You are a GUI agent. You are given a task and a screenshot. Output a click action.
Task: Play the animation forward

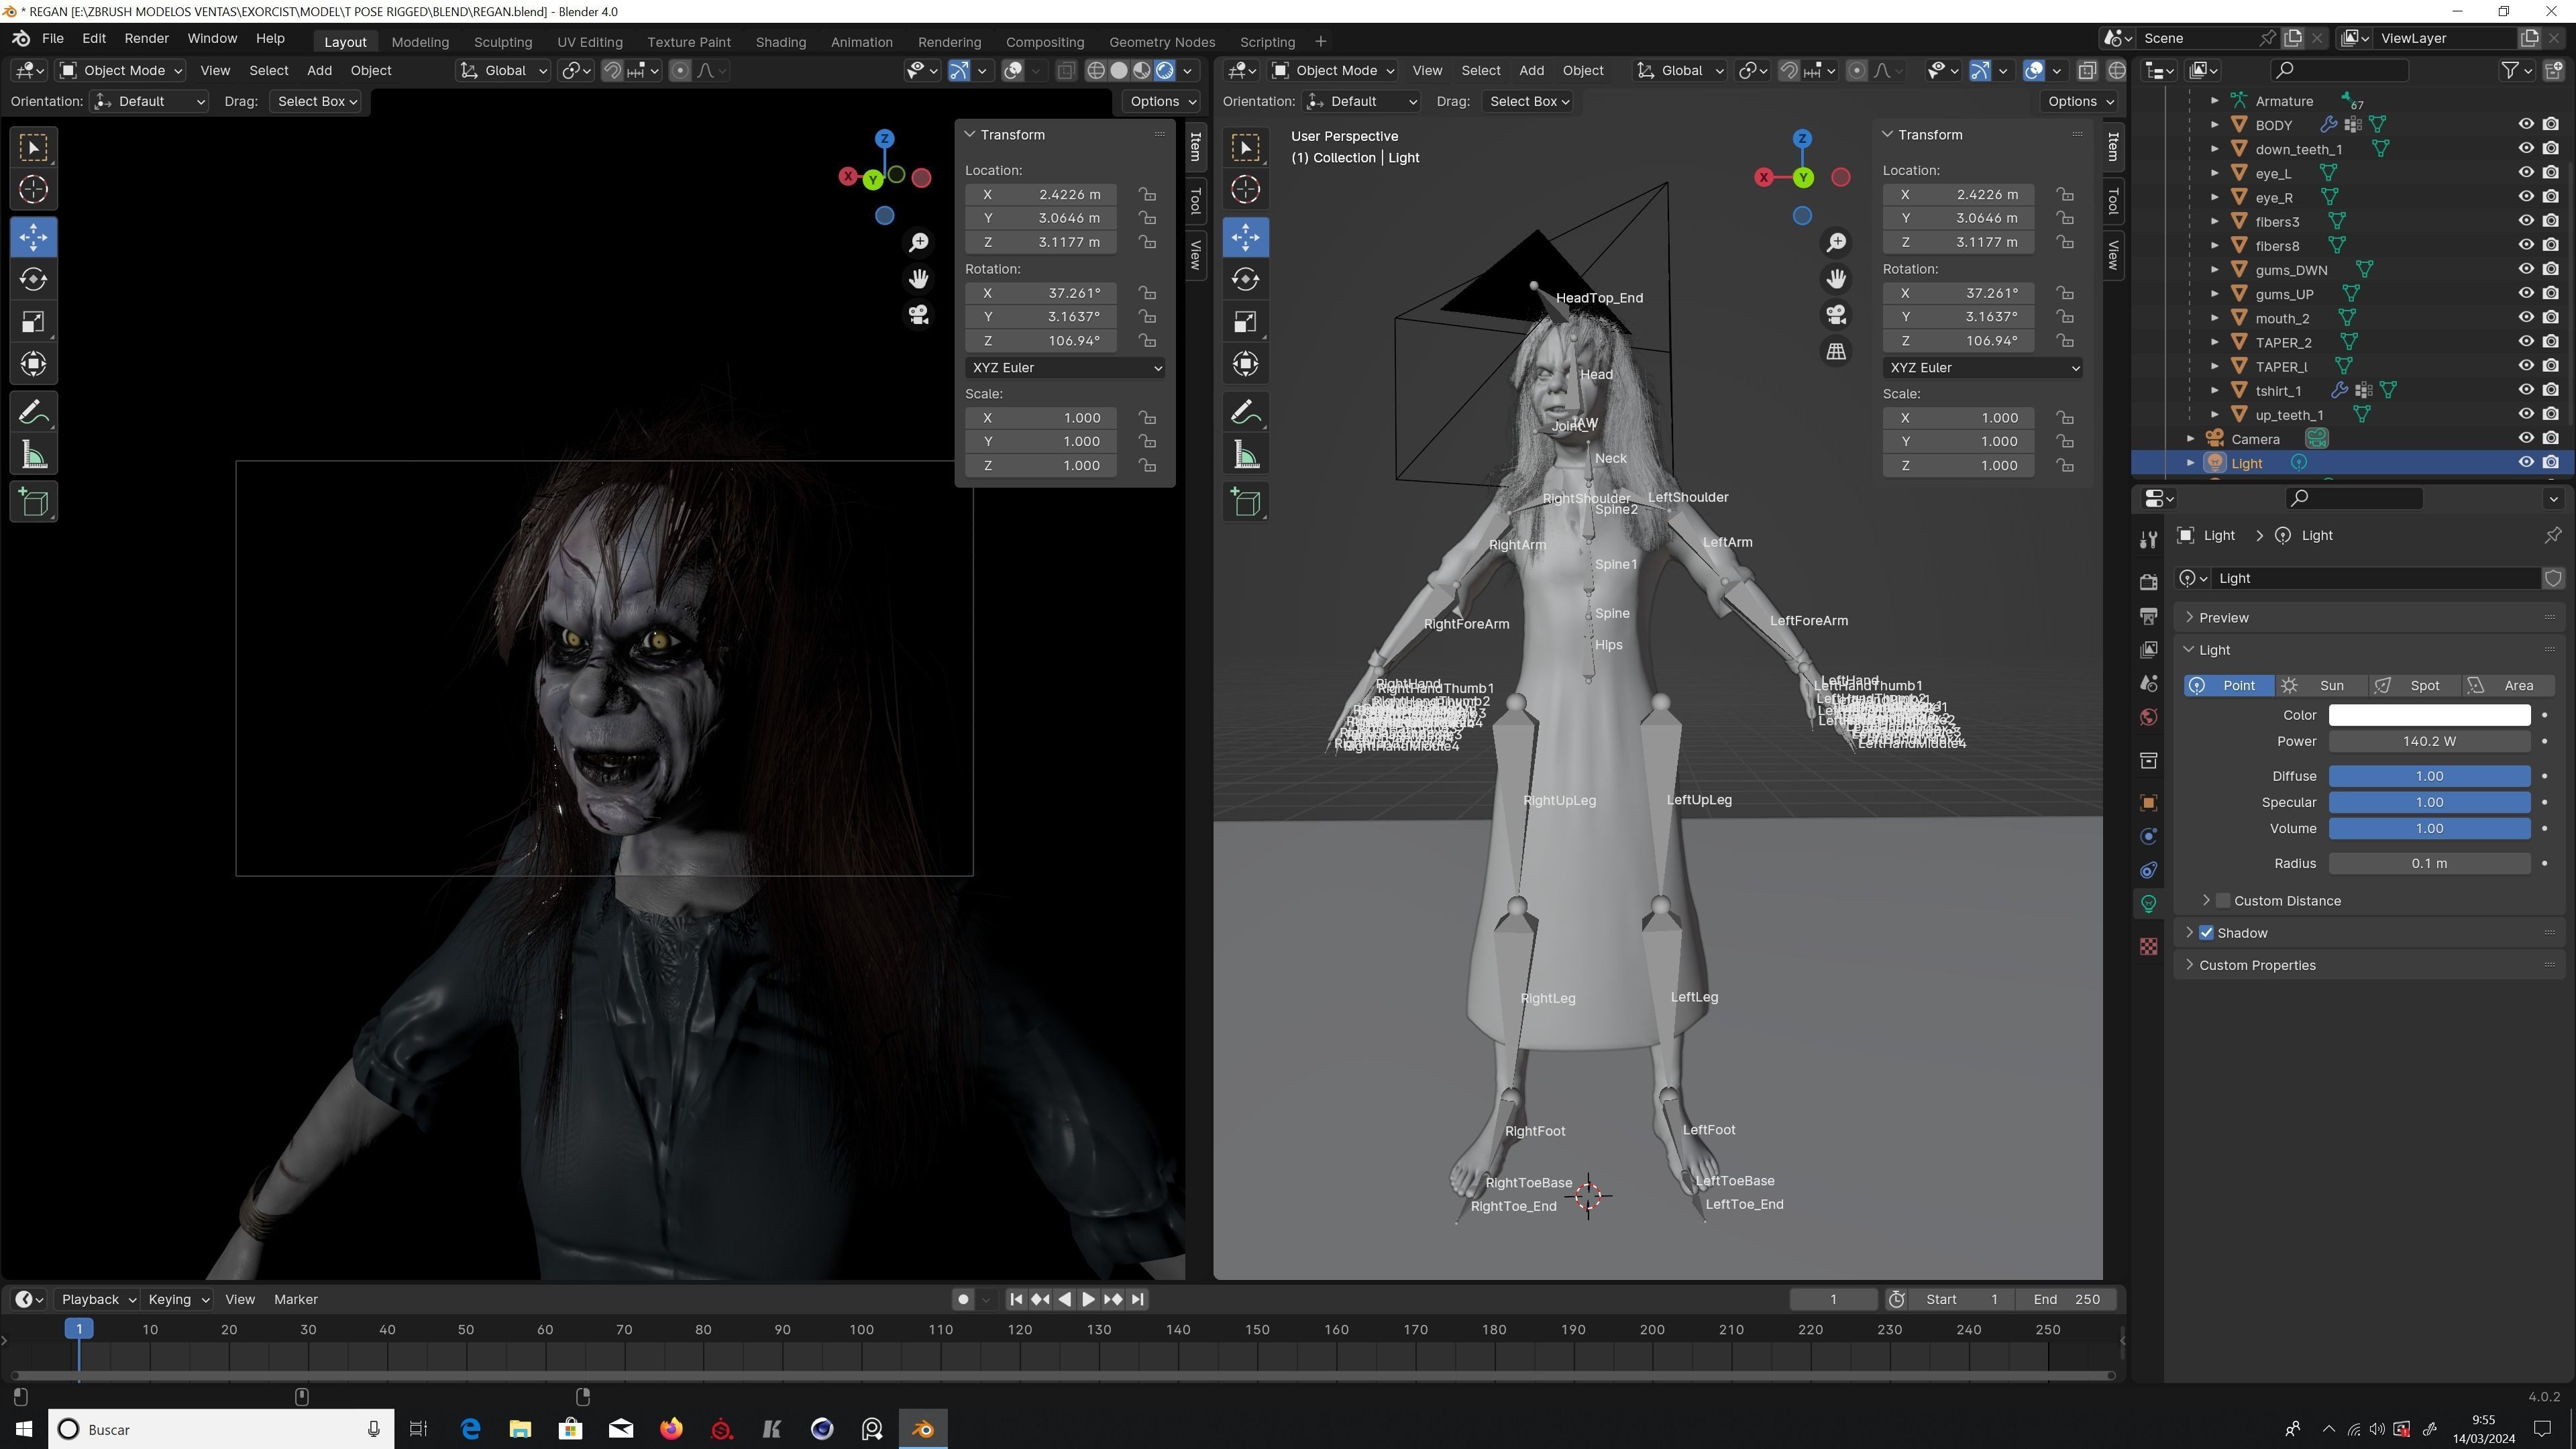coord(1088,1299)
